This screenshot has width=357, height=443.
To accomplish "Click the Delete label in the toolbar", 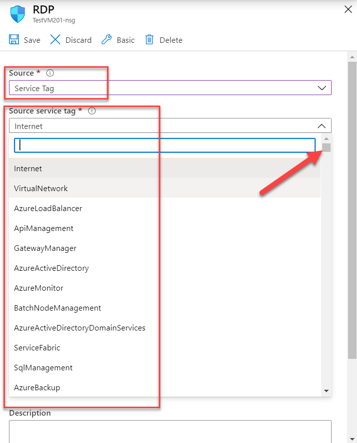I will coord(171,40).
